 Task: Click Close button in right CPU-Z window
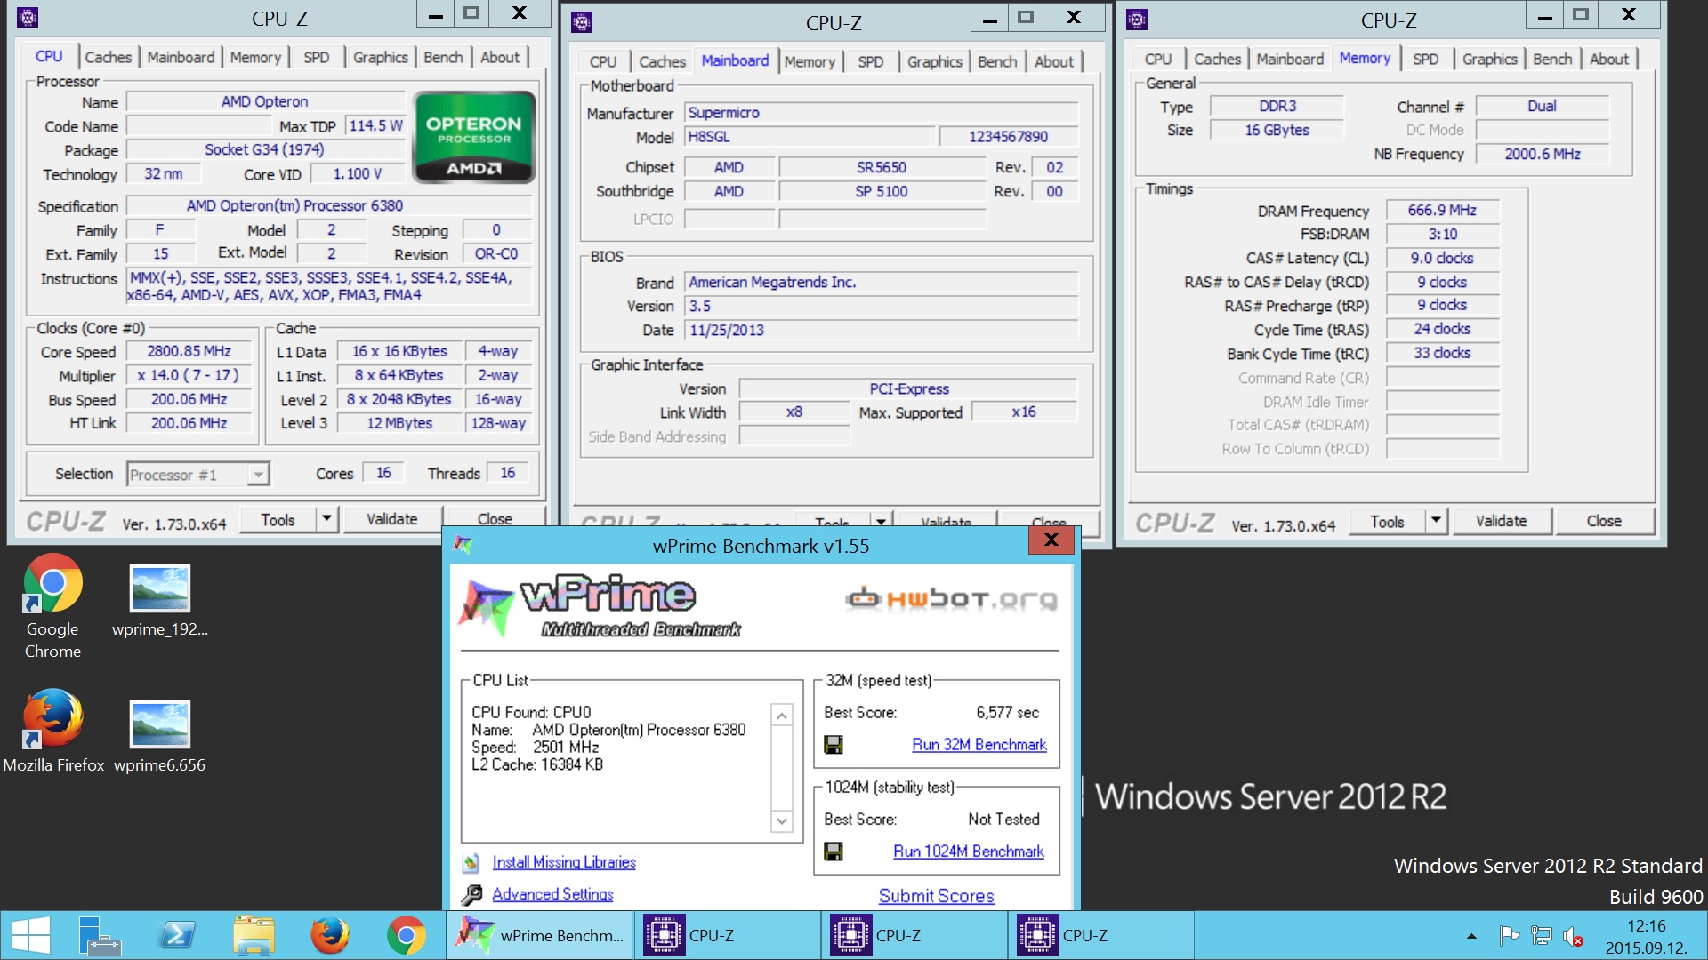tap(1604, 521)
